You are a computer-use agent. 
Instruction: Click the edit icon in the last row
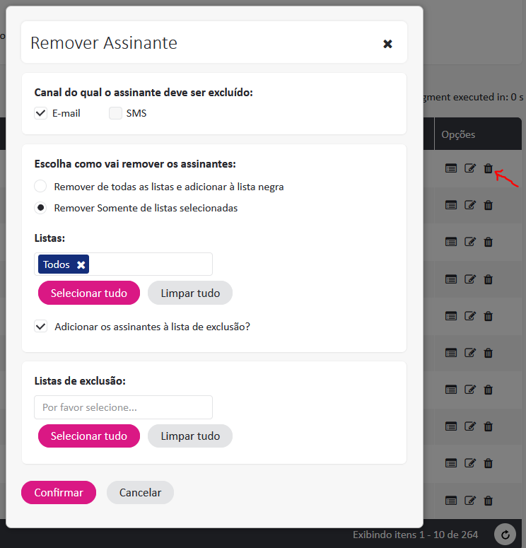[469, 500]
